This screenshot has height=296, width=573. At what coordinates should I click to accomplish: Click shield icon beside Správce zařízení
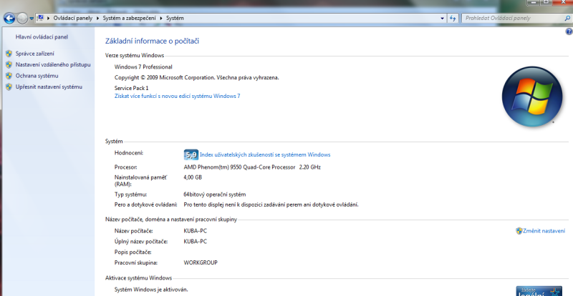(9, 54)
